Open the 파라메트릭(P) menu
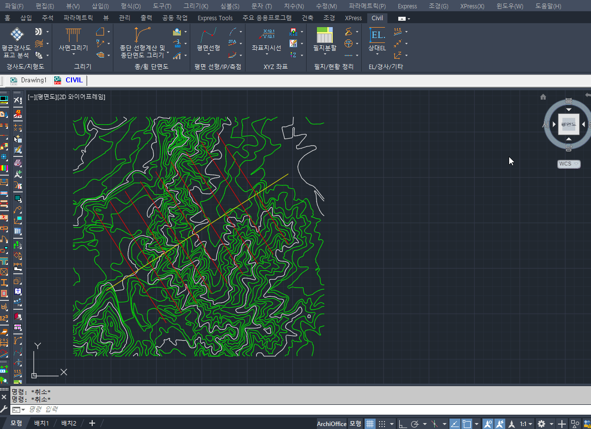 click(x=367, y=6)
